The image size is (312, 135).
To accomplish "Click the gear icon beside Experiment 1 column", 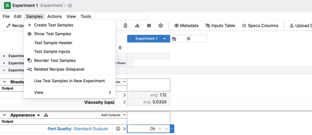I will (189, 39).
